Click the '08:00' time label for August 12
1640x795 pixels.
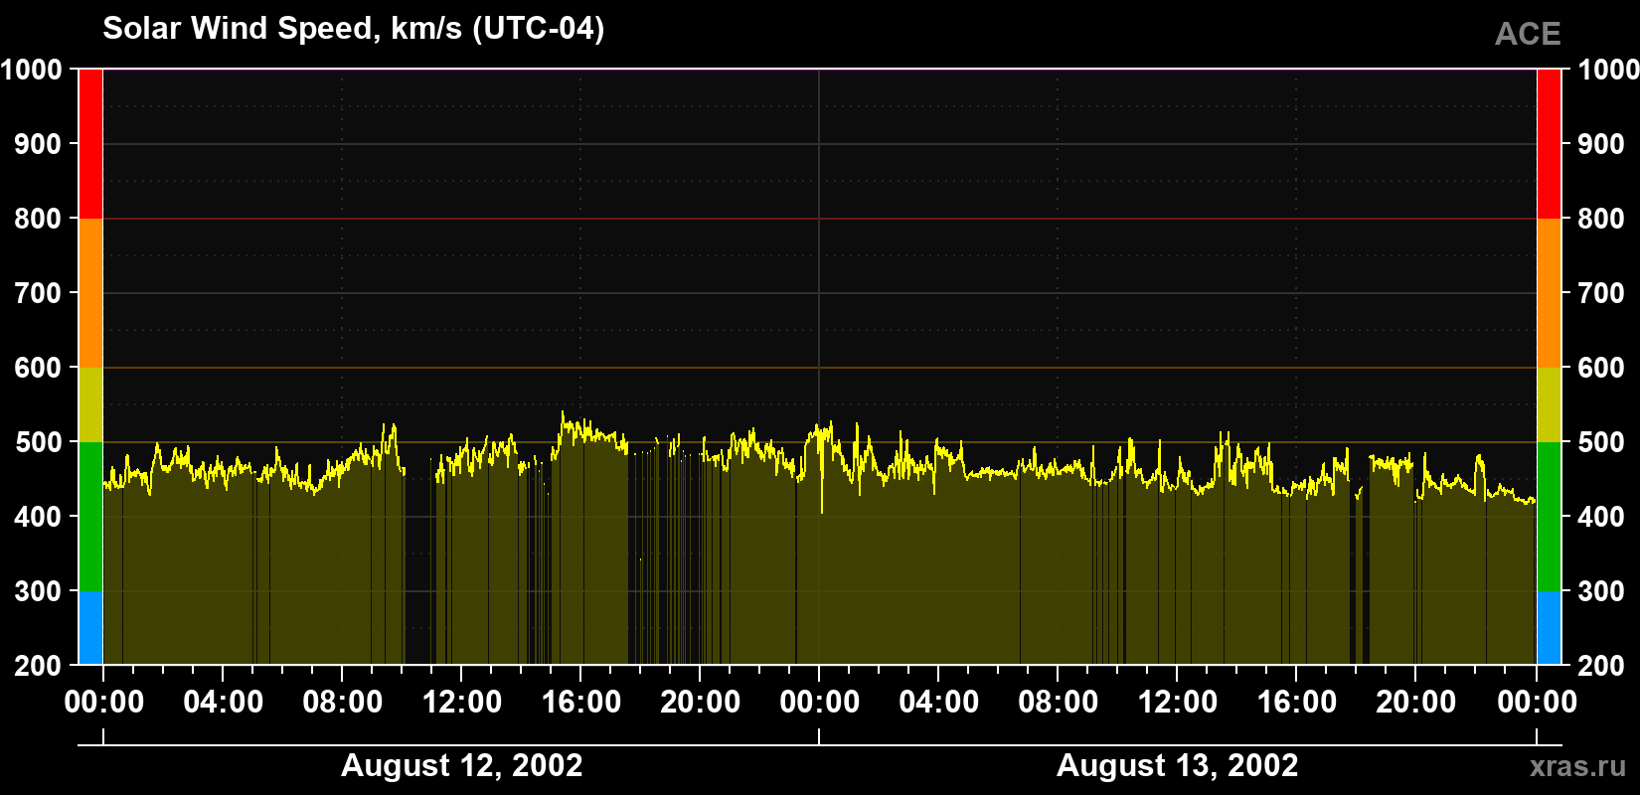[342, 703]
